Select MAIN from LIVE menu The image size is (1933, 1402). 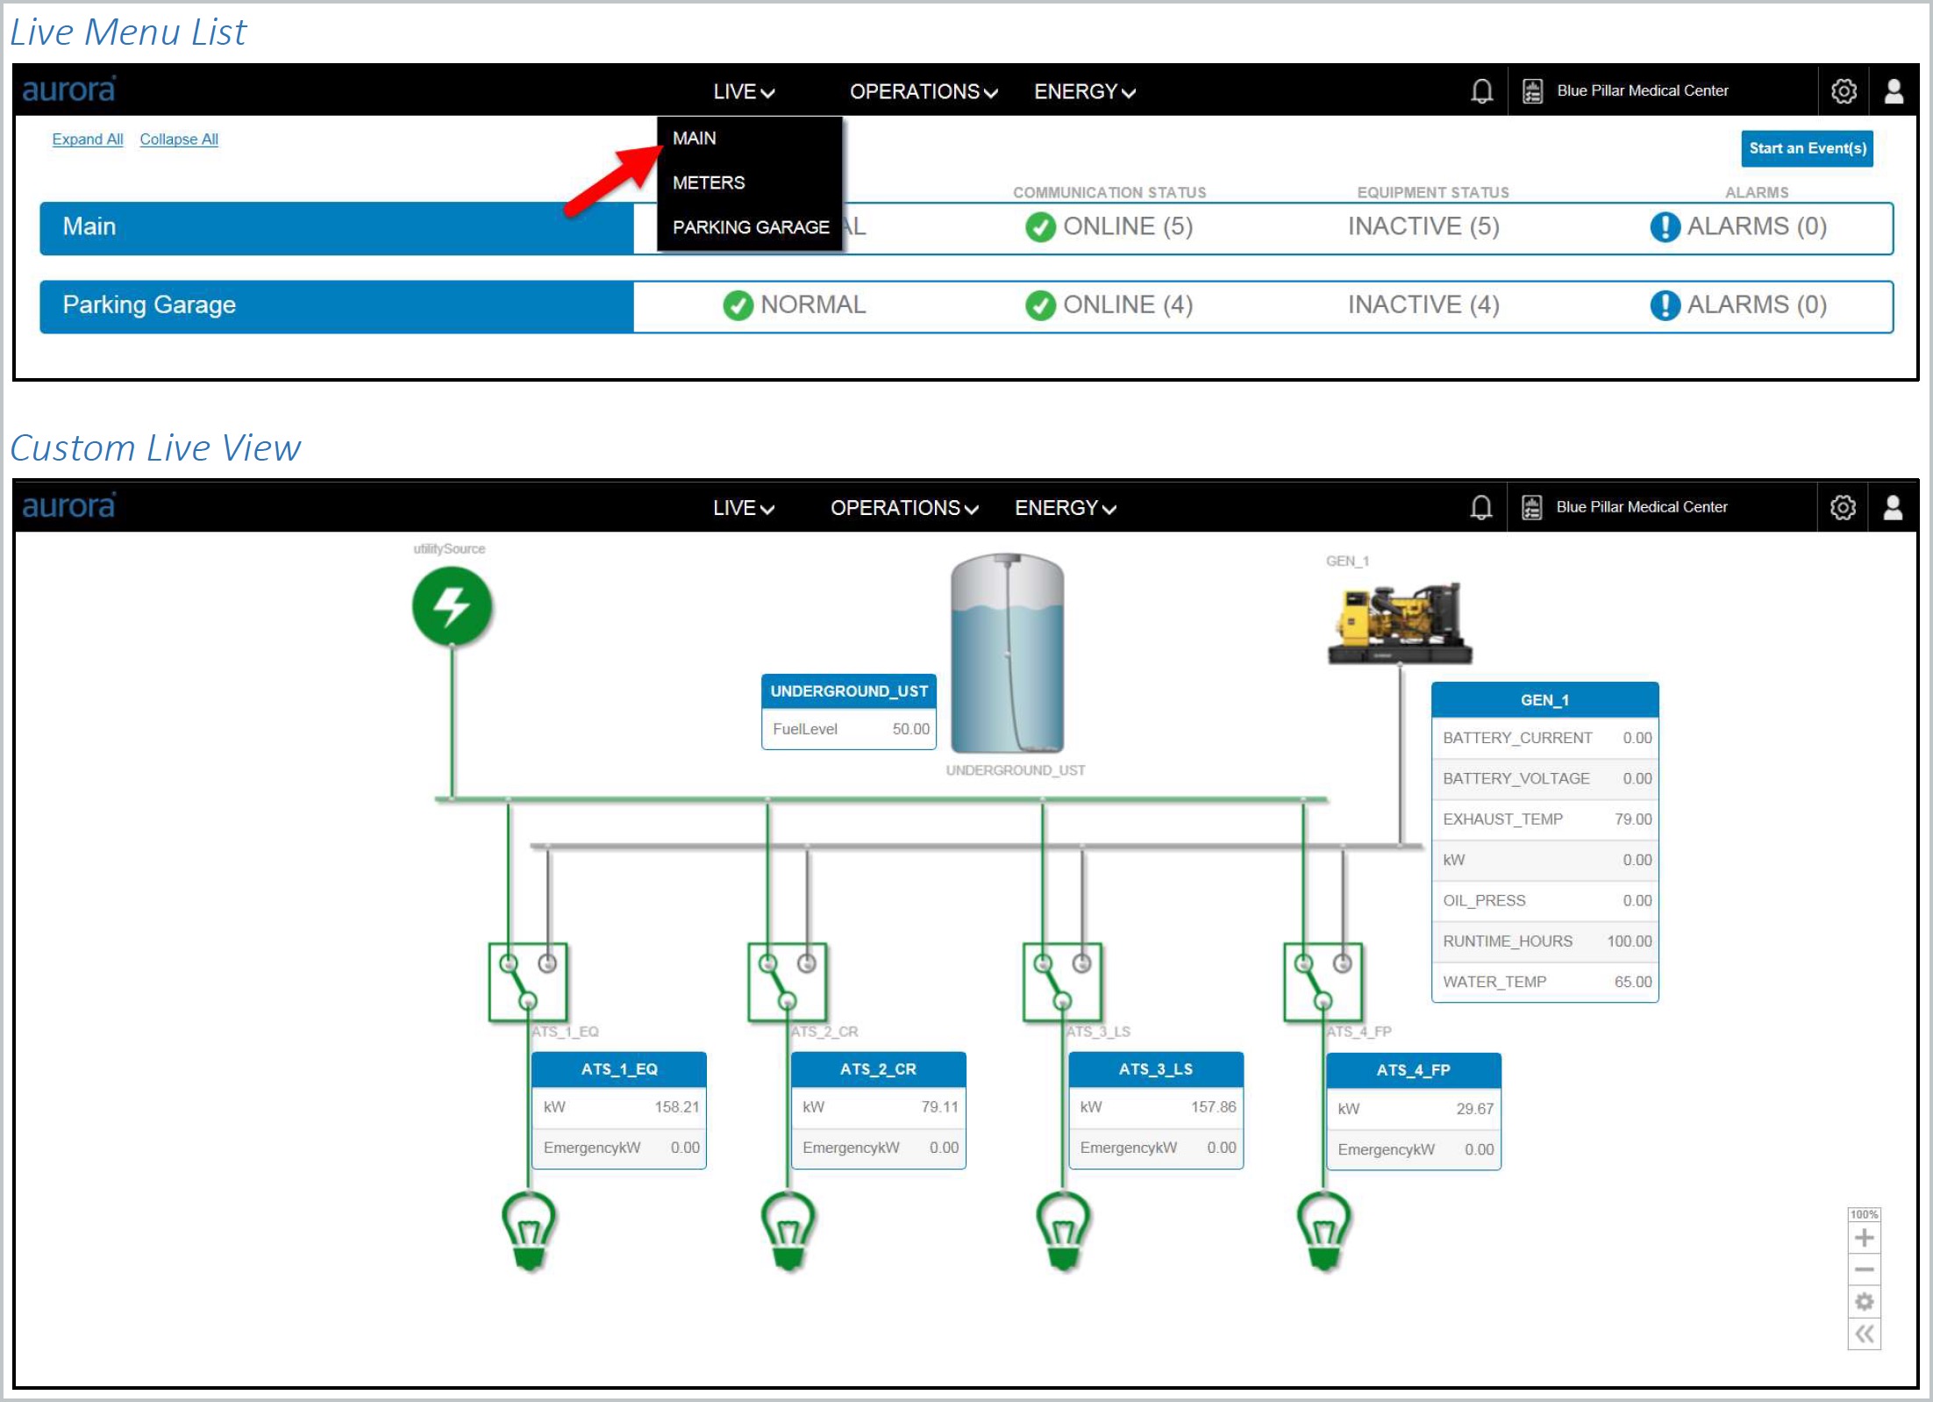tap(695, 139)
